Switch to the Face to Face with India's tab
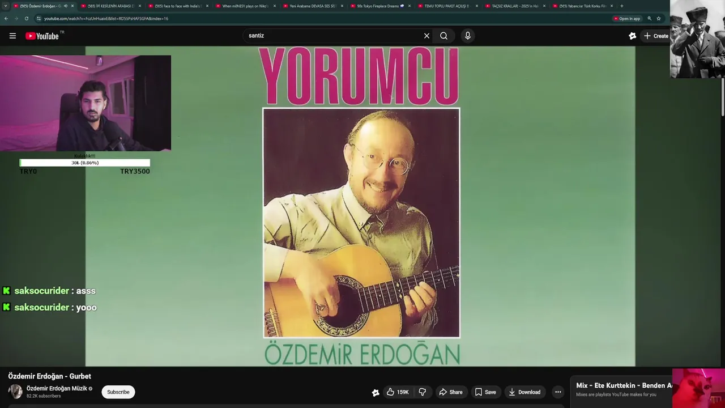Image resolution: width=725 pixels, height=408 pixels. point(178,6)
